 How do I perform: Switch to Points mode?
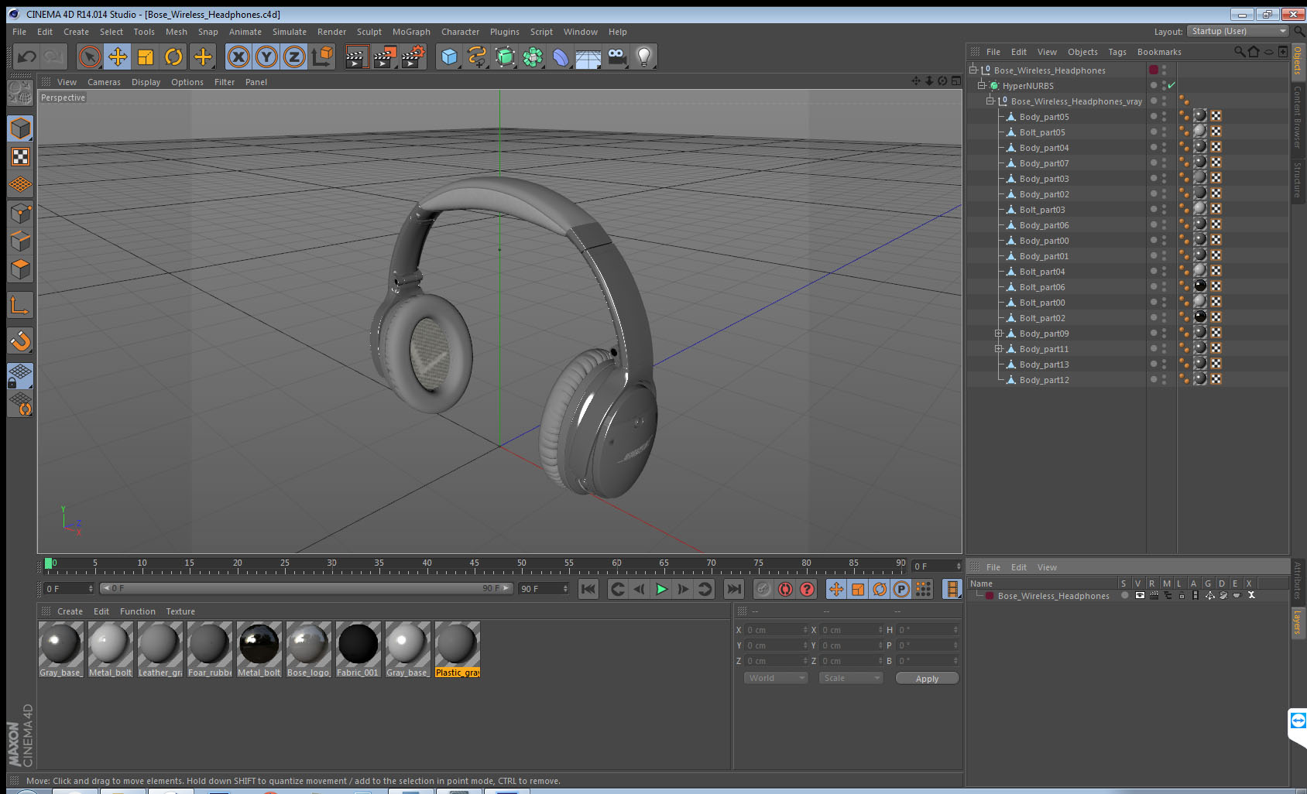20,213
